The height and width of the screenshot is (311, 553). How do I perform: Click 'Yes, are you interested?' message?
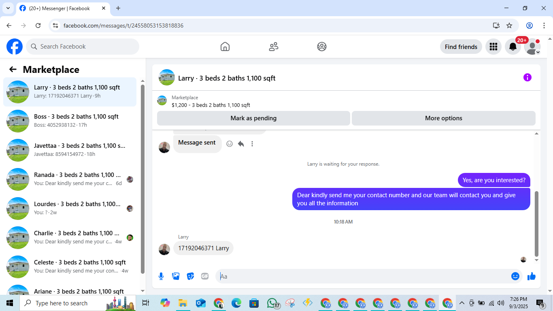coord(494,180)
